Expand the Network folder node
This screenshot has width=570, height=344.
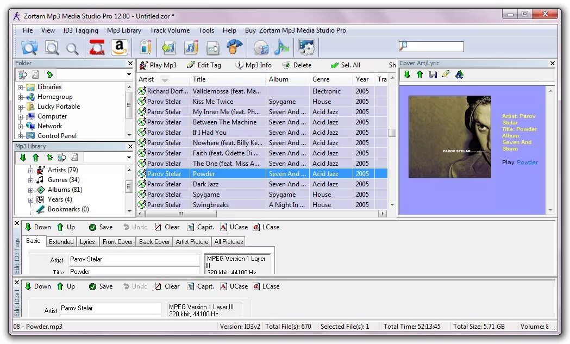(x=20, y=127)
